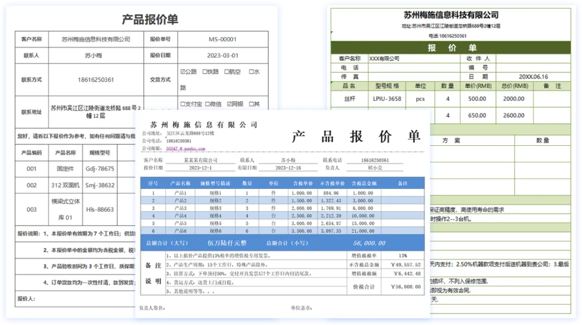582x325 pixels.
Task: Click expiry date 2023-12-16 in center document
Action: pos(288,168)
